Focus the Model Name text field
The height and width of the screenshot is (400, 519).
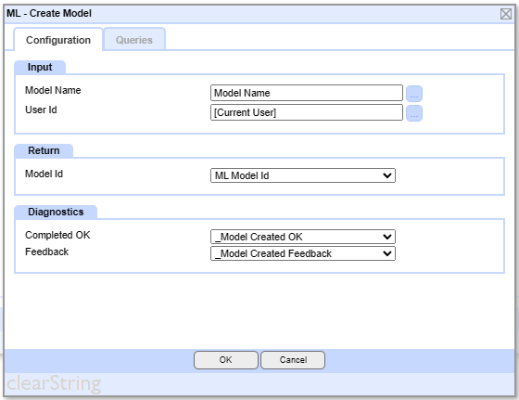tap(307, 93)
